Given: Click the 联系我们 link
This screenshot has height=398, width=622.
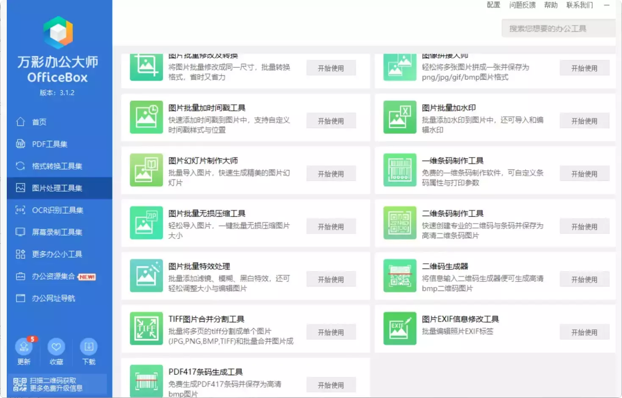Looking at the screenshot, I should click(x=578, y=5).
